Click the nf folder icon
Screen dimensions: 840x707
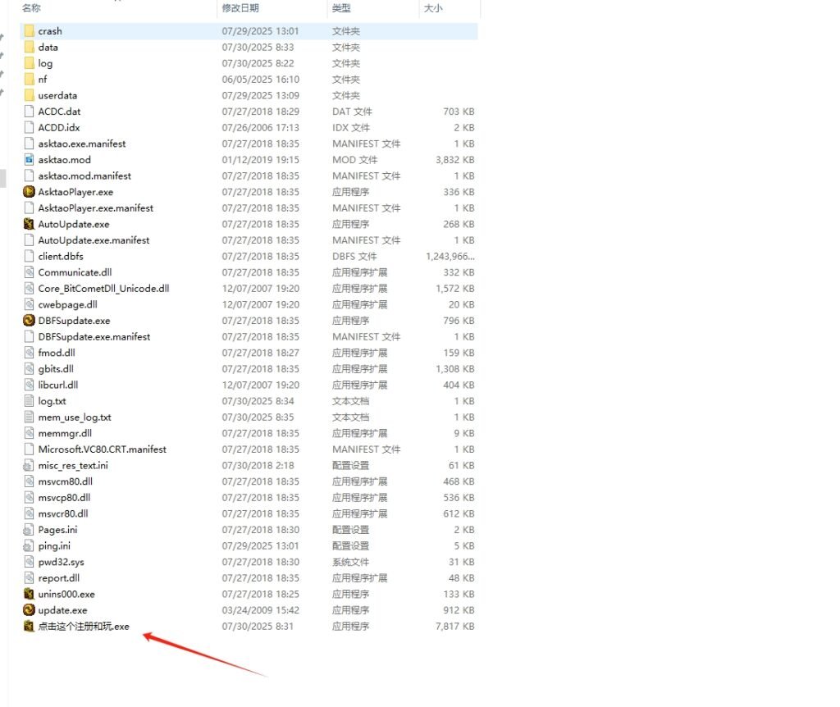click(x=30, y=80)
